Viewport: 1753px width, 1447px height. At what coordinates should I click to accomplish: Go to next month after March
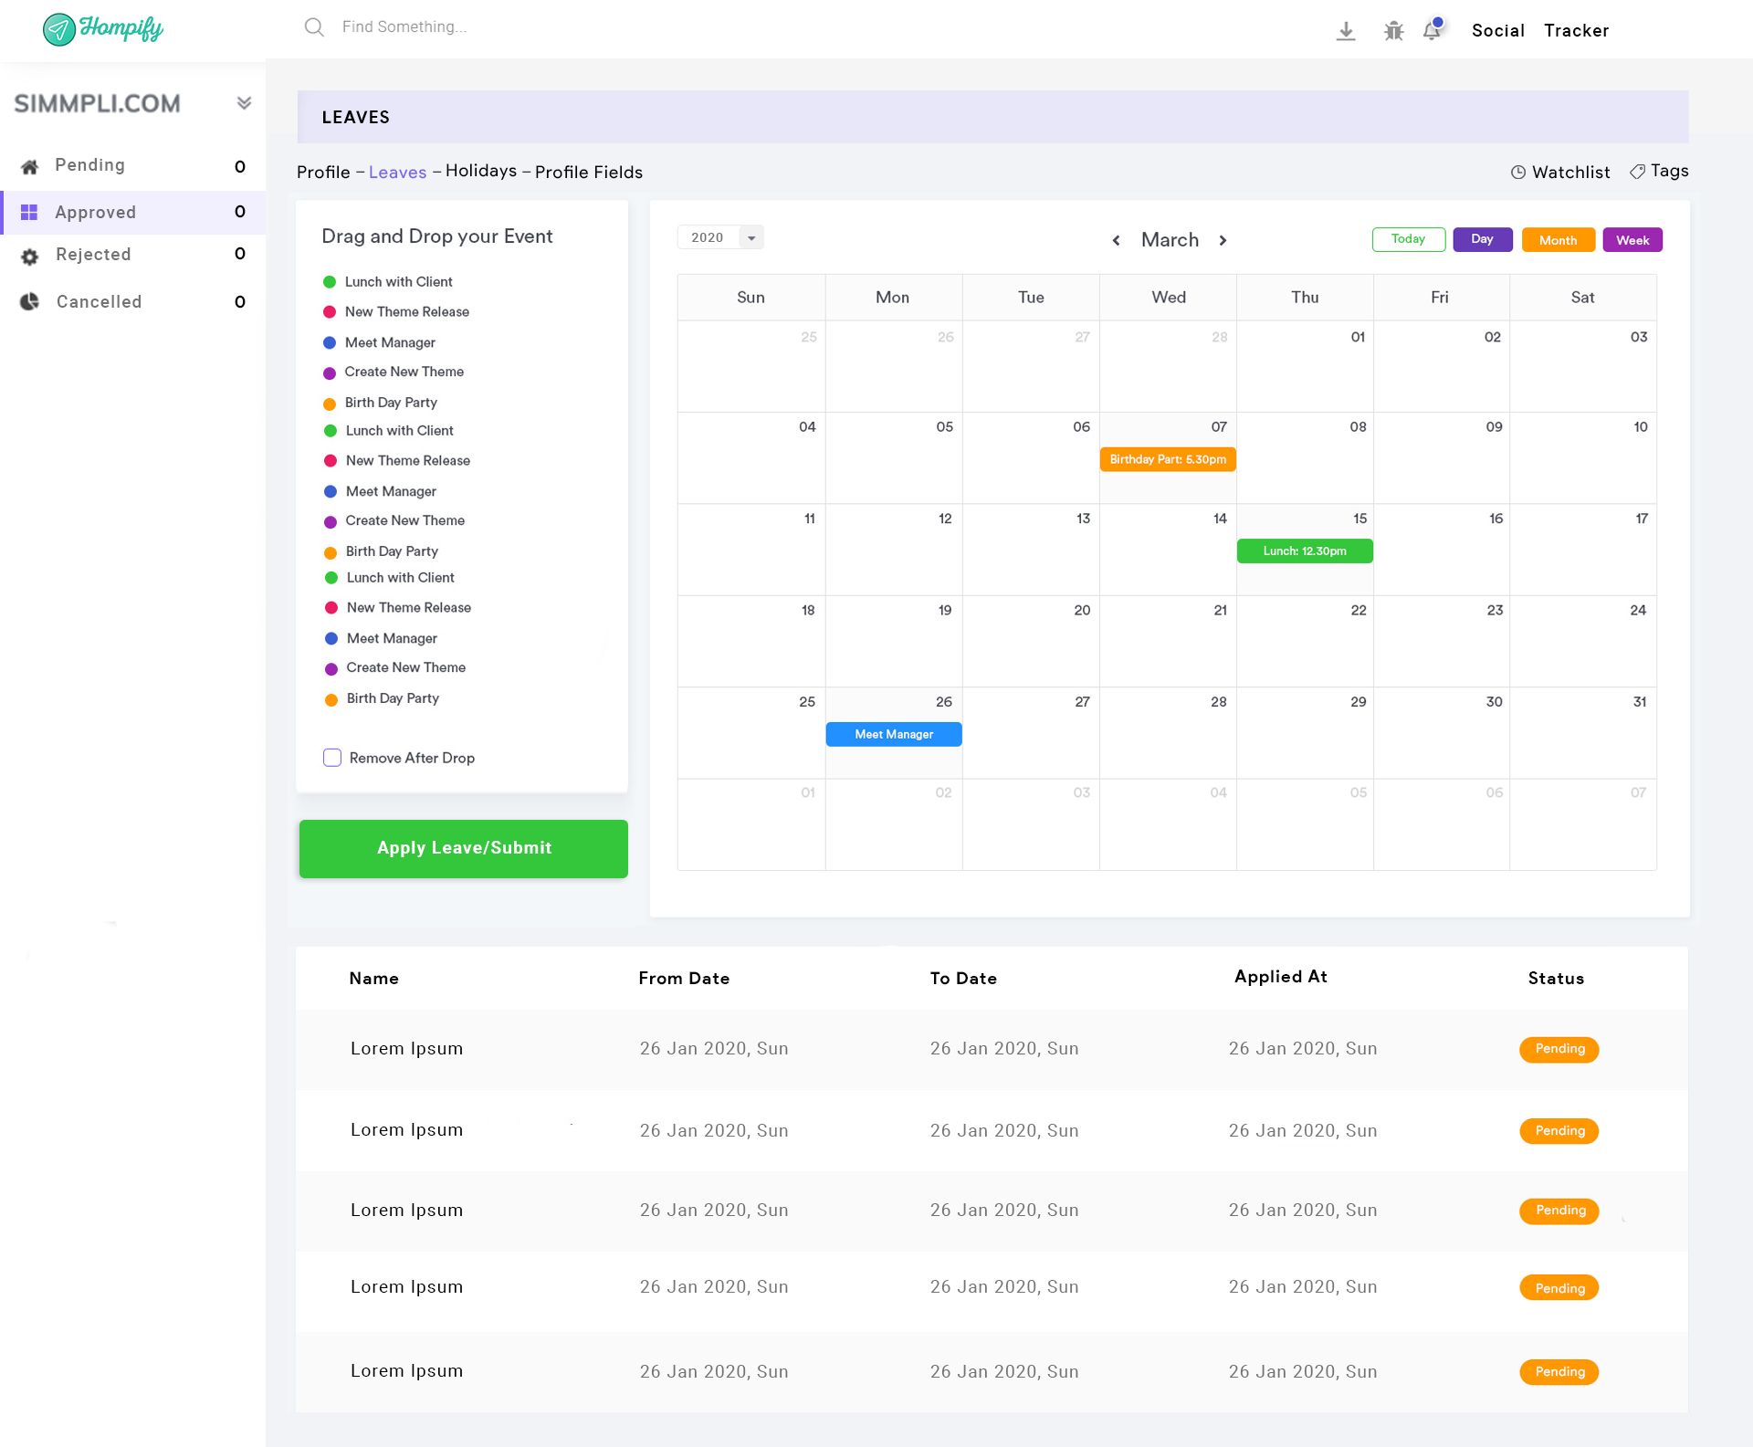[1223, 240]
